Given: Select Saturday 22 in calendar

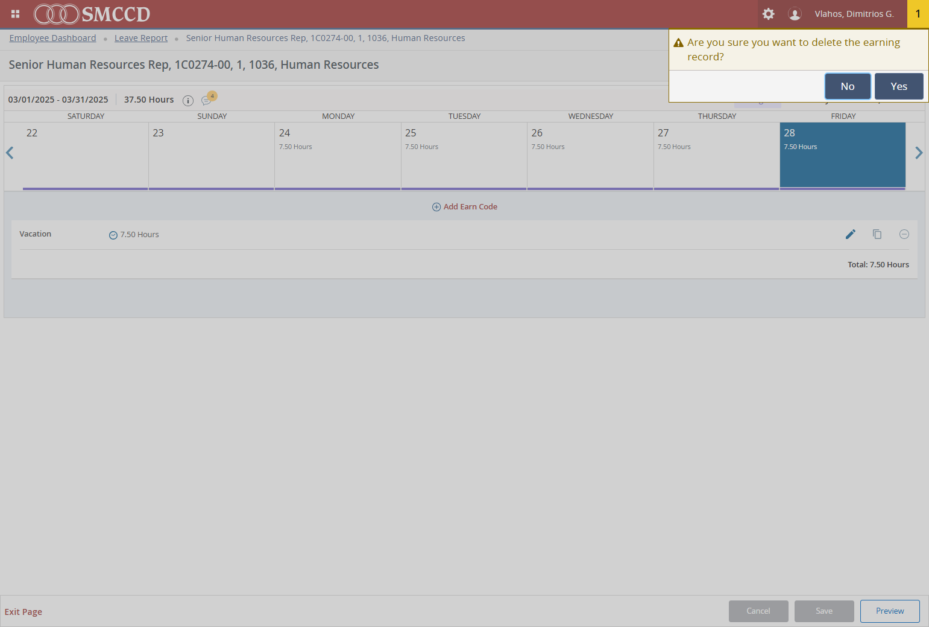Looking at the screenshot, I should [x=86, y=156].
